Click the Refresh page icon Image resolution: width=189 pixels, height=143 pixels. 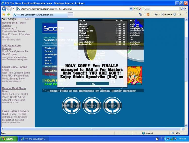pos(136,9)
